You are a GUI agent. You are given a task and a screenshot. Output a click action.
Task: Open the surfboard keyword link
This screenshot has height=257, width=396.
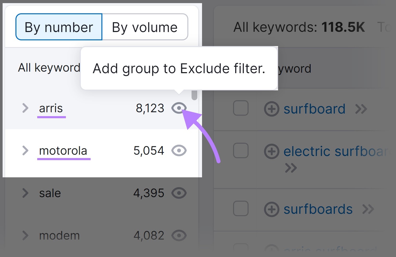click(x=315, y=109)
